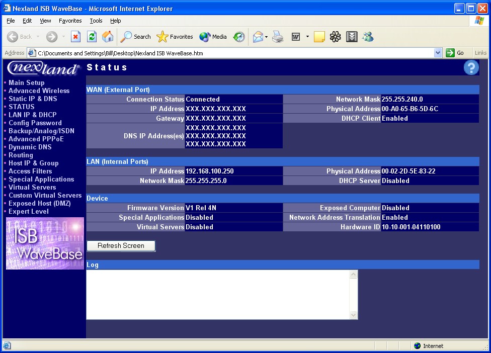Click the Refresh Screen button

pyautogui.click(x=121, y=246)
